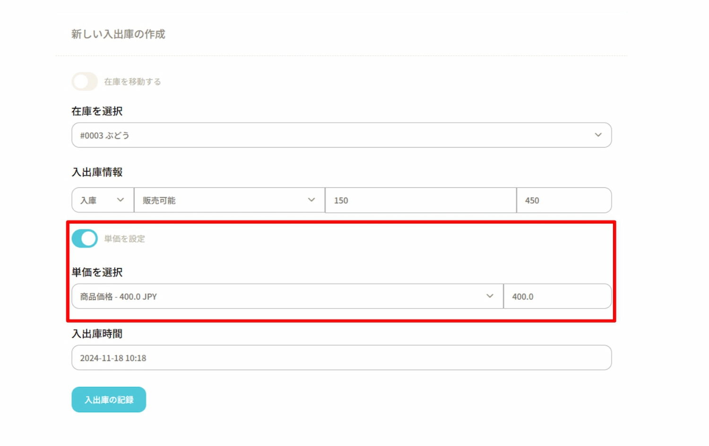Viewport: 709px width, 446px height.
Task: Click chevron arrow in #0003 ぶどう selector
Action: pos(598,135)
